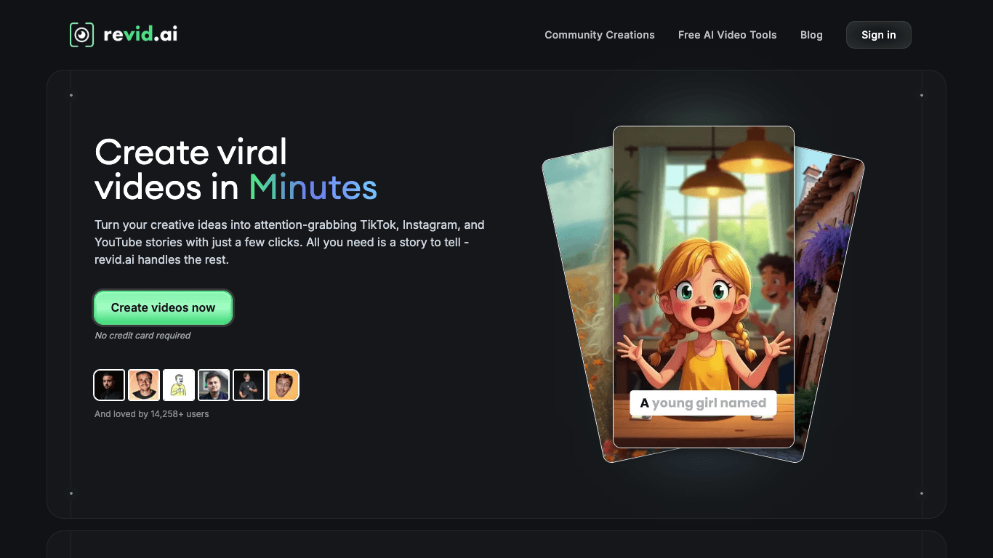Select the fifth dark-background user avatar
The height and width of the screenshot is (558, 993).
pos(249,385)
